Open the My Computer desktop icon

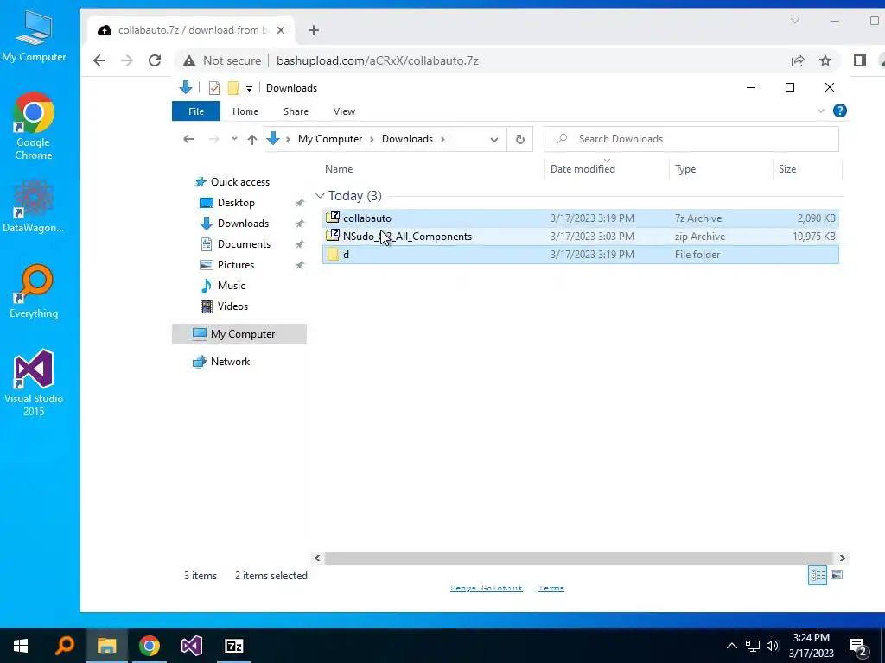[x=34, y=35]
